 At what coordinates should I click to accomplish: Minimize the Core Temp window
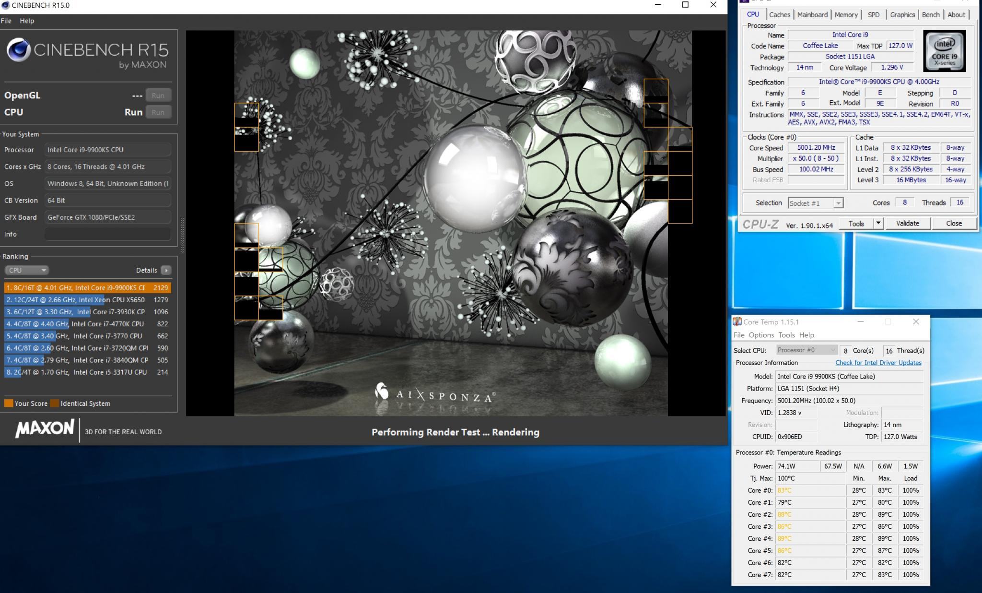(x=860, y=321)
